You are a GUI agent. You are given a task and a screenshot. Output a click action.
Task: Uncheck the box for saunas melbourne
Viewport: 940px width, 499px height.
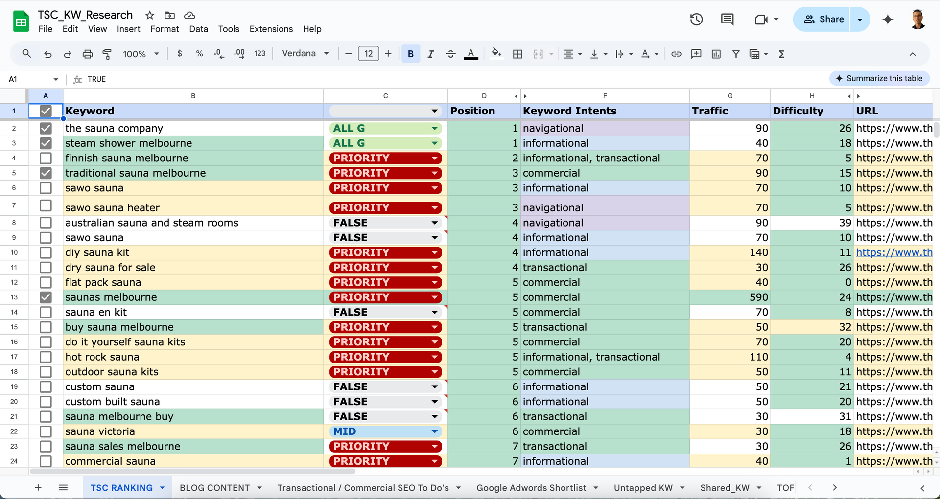tap(46, 297)
